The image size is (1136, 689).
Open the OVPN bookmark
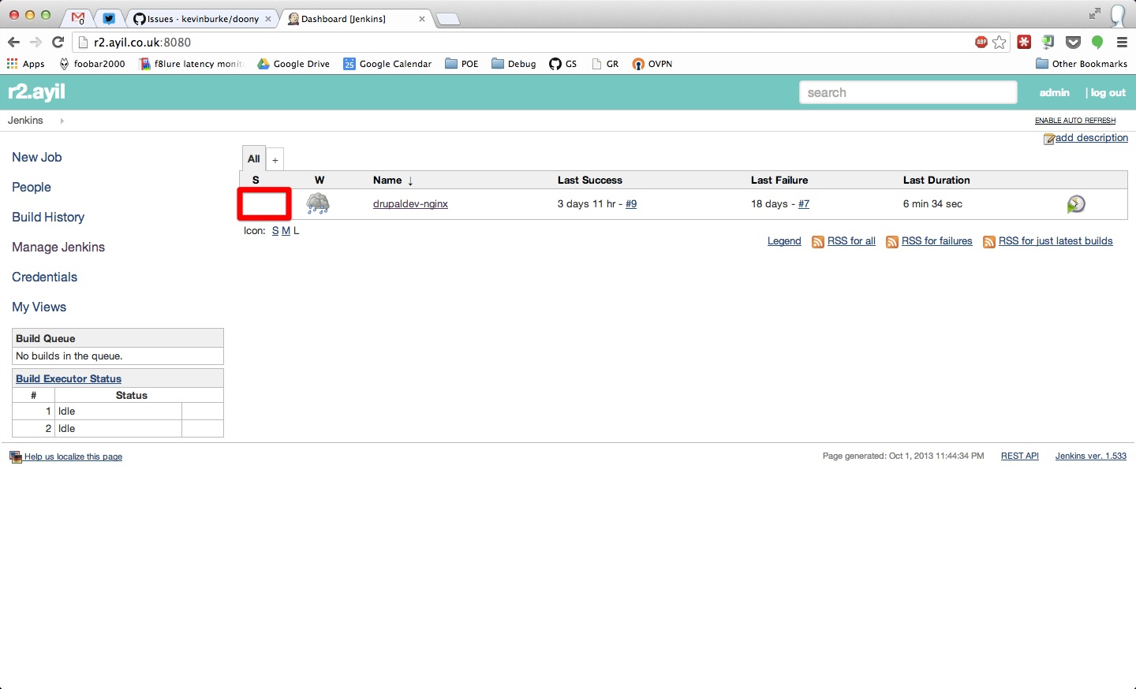tap(652, 64)
